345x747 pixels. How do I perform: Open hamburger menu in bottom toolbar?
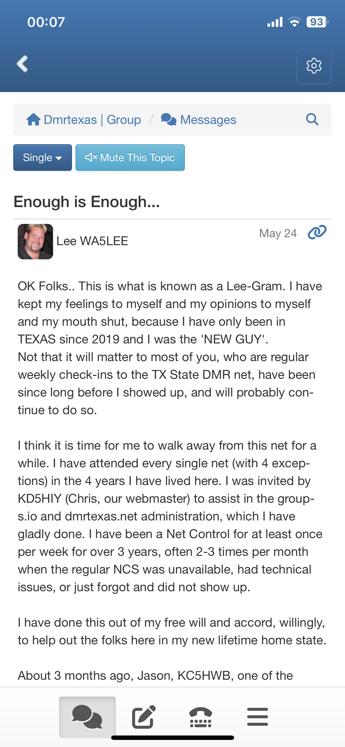click(257, 717)
